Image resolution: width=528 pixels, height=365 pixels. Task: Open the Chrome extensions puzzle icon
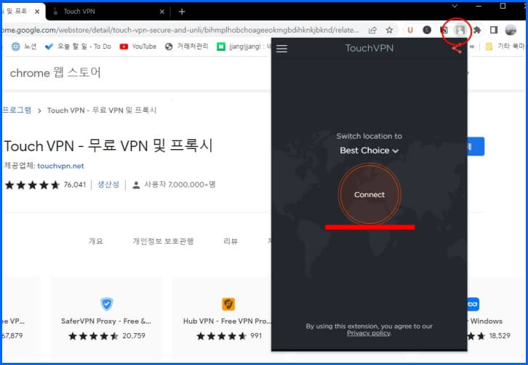tap(477, 30)
